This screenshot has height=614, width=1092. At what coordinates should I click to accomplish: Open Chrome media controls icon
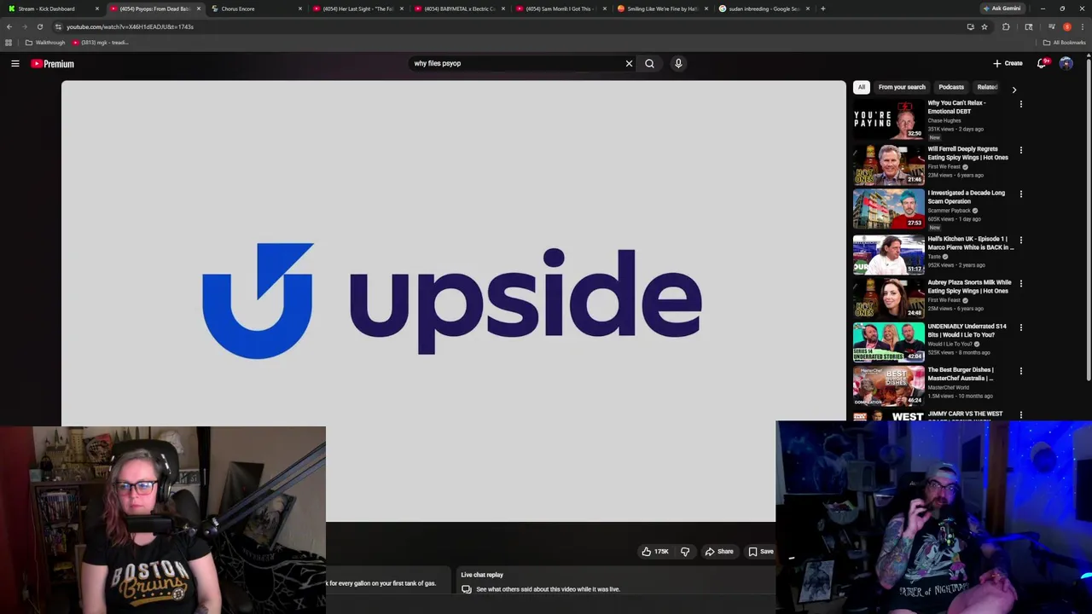1052,26
